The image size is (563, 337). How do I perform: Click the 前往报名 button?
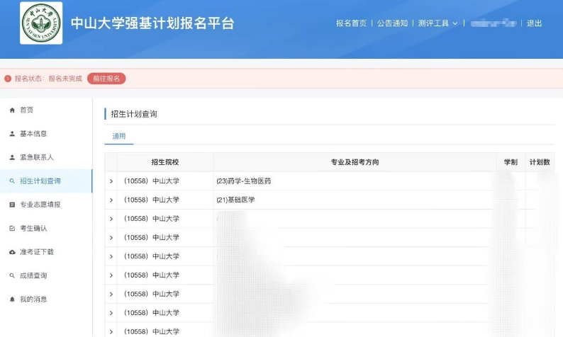click(106, 79)
